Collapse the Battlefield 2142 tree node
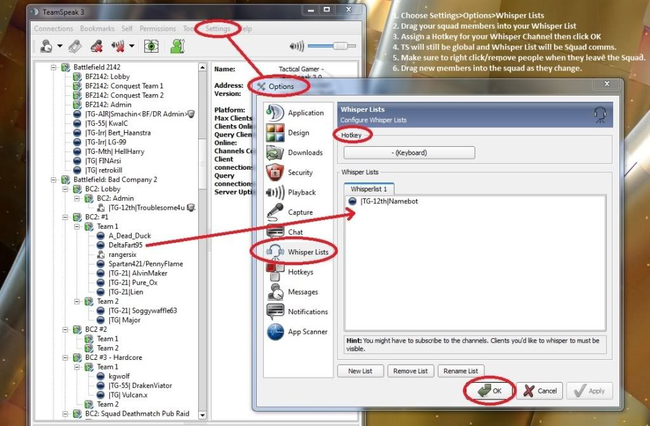Screen dimensions: 650x426 click(53, 67)
